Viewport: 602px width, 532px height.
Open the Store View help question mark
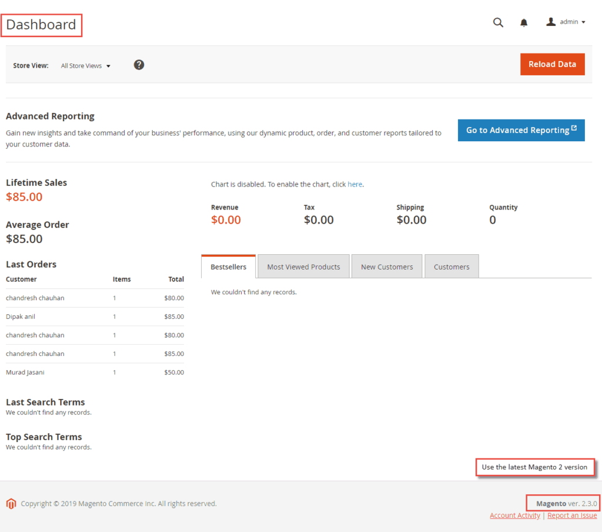(x=139, y=64)
